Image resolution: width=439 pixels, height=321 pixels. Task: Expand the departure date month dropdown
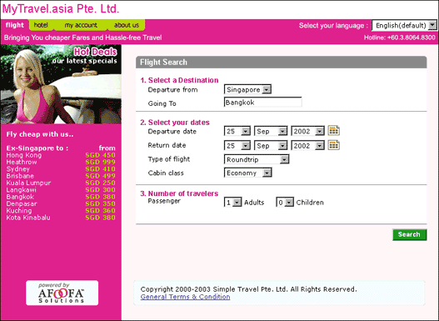point(271,131)
